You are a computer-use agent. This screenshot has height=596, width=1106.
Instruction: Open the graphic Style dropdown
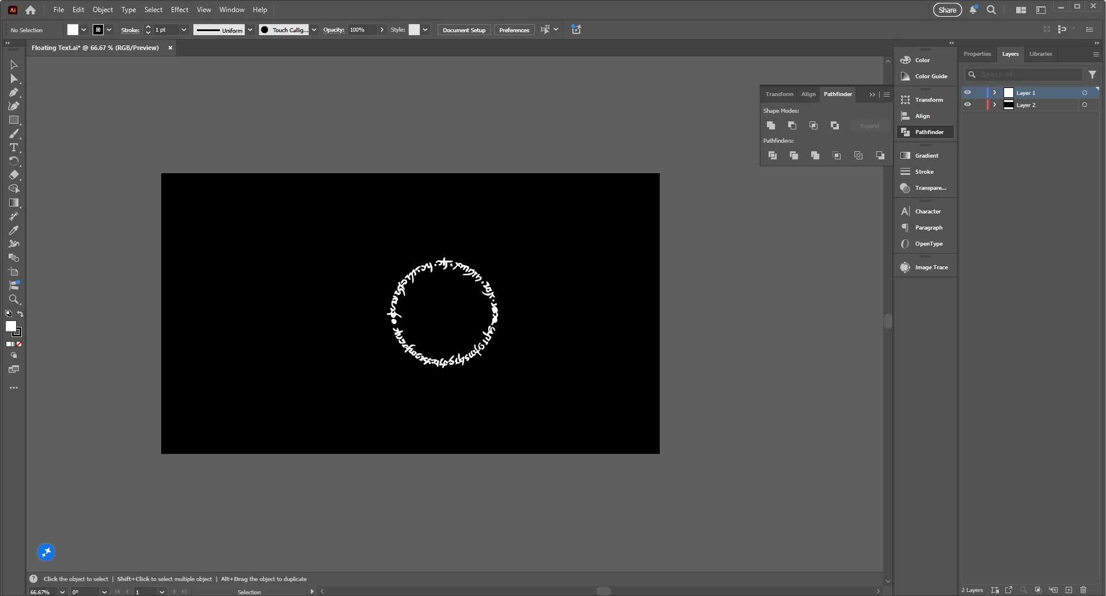pos(425,30)
